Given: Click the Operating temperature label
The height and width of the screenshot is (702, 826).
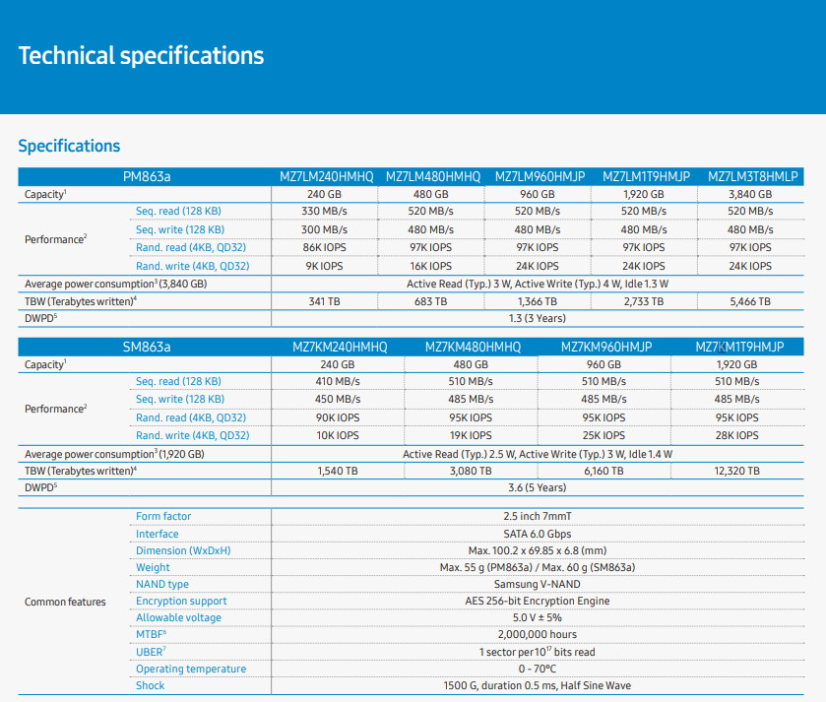Looking at the screenshot, I should click(x=191, y=669).
